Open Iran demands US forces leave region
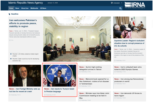Screen dimensions: 153x102 pos(128,94)
